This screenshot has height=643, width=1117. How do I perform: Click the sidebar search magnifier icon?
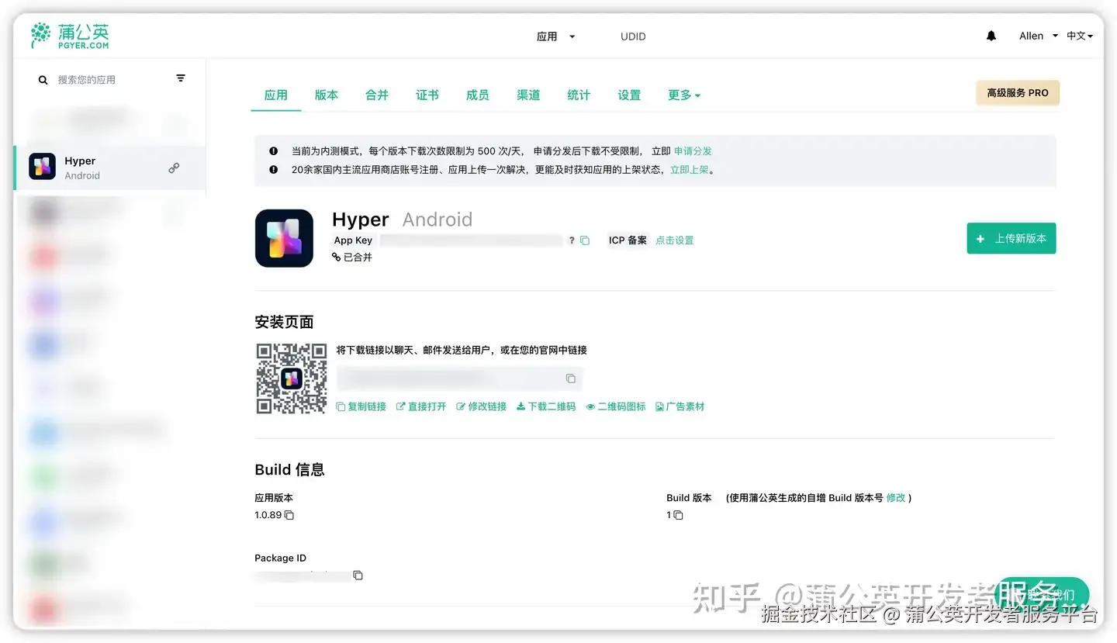coord(43,80)
